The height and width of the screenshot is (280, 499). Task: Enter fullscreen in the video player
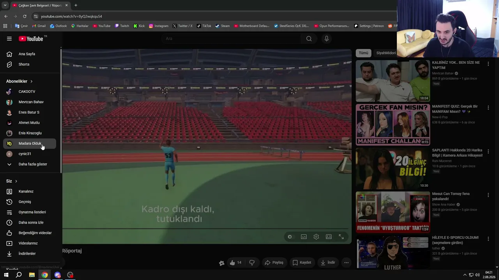coord(341,237)
